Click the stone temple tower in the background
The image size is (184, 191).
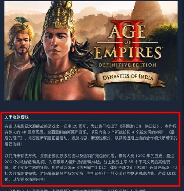(x=148, y=12)
